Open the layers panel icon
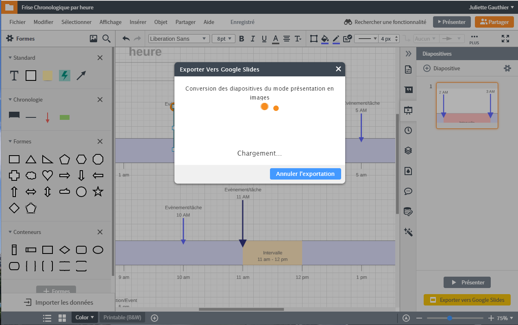The height and width of the screenshot is (325, 518). (x=408, y=150)
